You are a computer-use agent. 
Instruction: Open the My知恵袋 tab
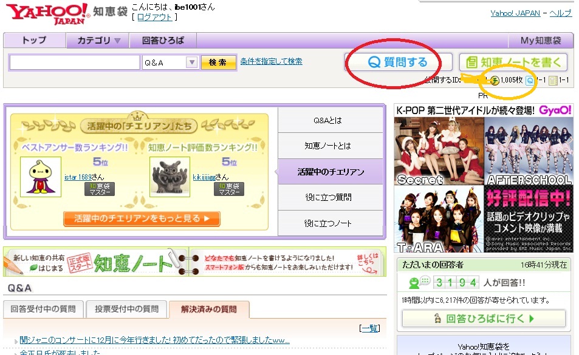click(541, 40)
